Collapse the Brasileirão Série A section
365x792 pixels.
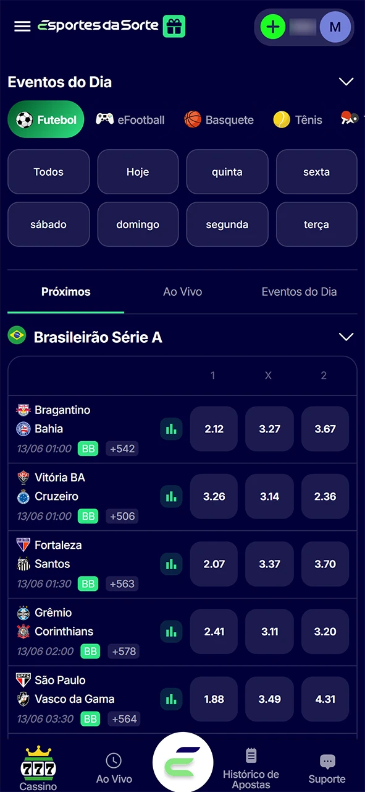[346, 337]
